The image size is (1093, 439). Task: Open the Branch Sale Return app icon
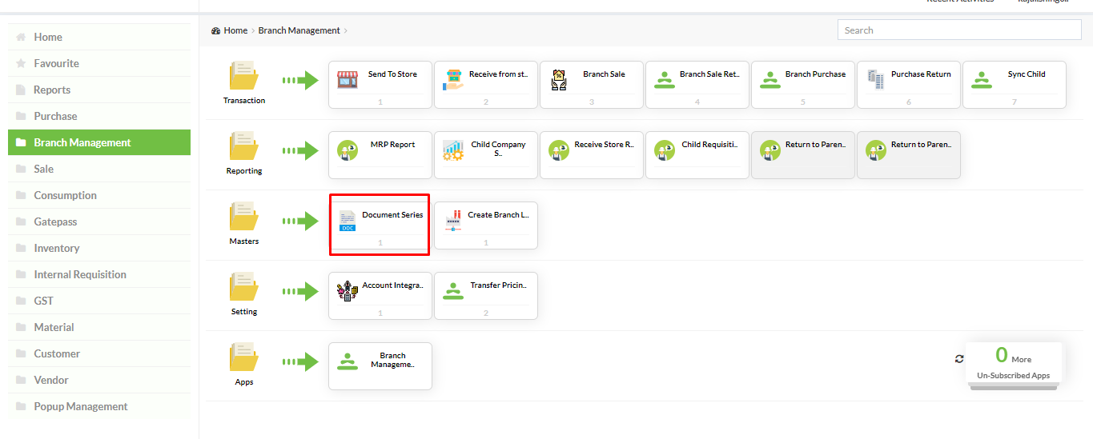tap(665, 79)
